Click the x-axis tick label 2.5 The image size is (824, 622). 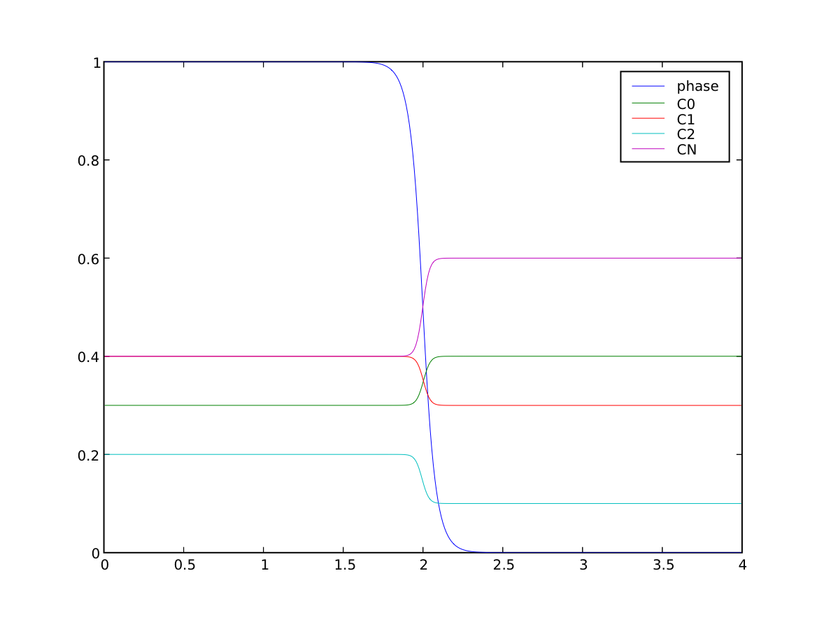click(x=502, y=565)
